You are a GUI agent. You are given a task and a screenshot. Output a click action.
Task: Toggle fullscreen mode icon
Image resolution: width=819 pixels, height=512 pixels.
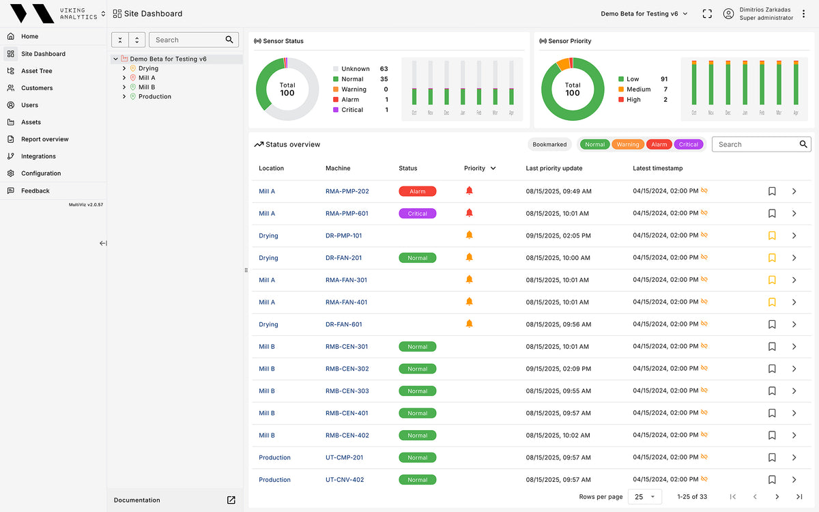pyautogui.click(x=707, y=14)
